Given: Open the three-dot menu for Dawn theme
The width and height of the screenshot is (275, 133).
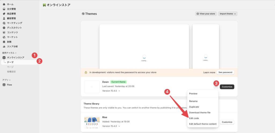Looking at the screenshot, I should click(x=216, y=87).
